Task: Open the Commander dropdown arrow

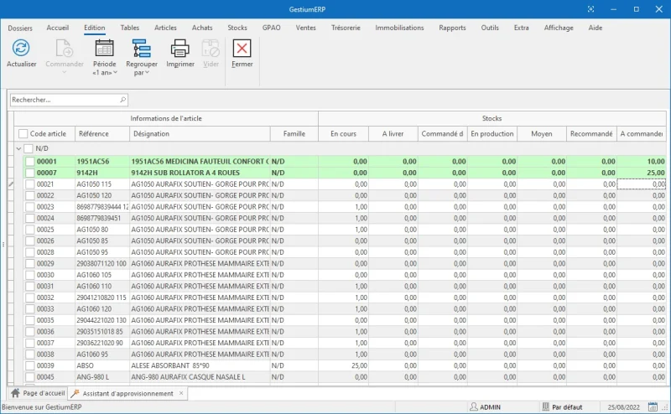Action: 65,72
